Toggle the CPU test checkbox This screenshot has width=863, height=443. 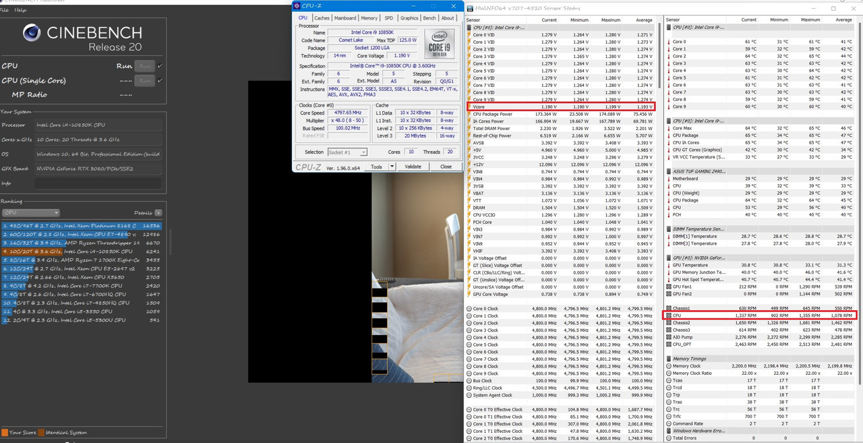point(160,66)
